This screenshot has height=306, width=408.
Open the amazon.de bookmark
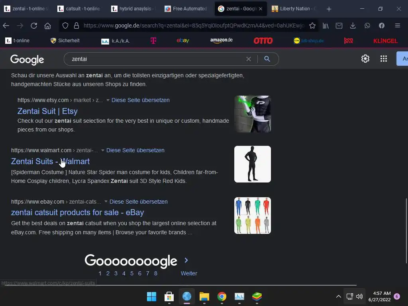[x=222, y=40]
